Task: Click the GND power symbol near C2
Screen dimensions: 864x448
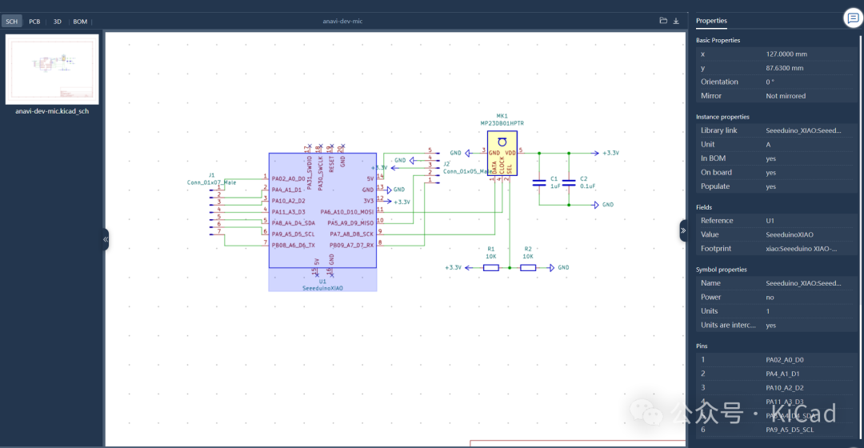Action: [603, 205]
